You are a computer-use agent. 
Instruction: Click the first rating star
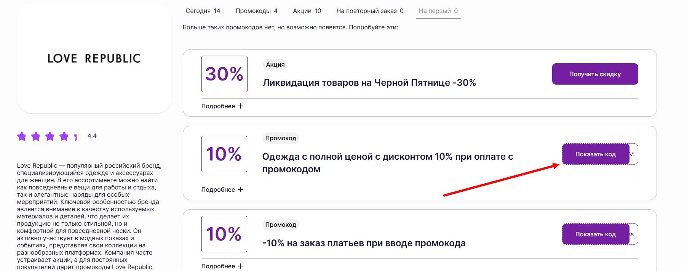coord(22,136)
